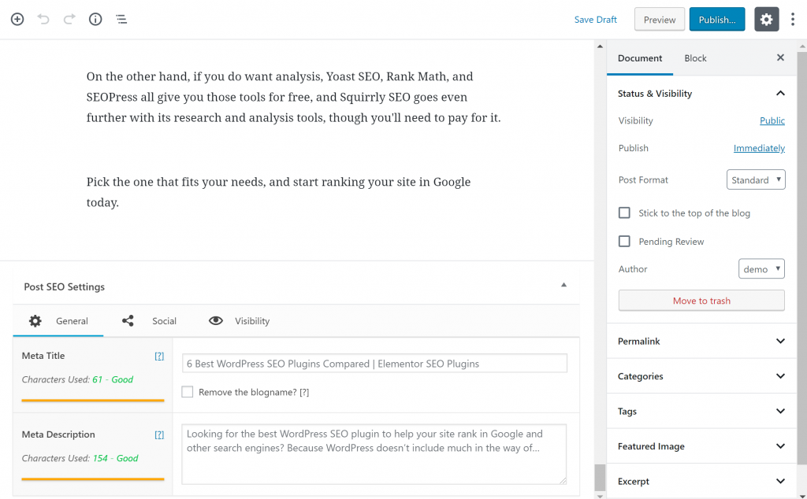The image size is (807, 499).
Task: Open the Post Format dropdown
Action: (755, 180)
